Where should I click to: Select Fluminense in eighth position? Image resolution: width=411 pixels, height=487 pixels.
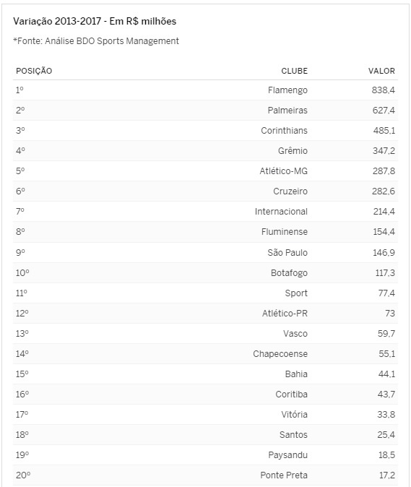pos(285,232)
